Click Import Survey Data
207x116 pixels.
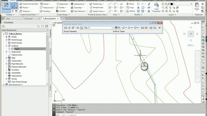click(x=29, y=4)
